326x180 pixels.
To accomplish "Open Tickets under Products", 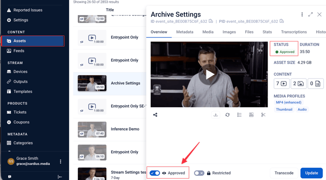I will [x=17, y=112].
